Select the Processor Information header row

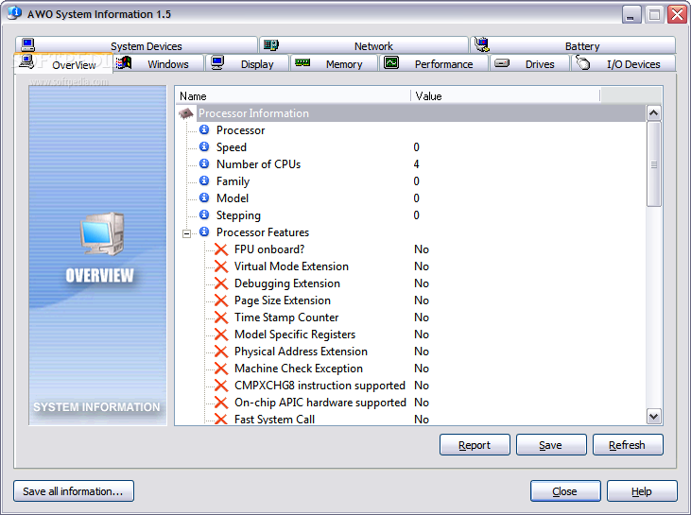coord(410,113)
